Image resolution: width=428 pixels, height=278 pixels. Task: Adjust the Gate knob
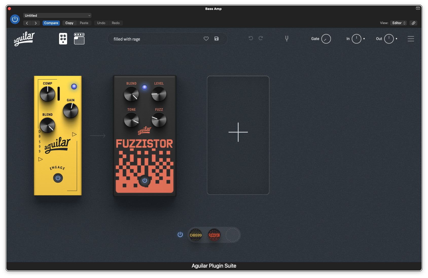[x=326, y=39]
